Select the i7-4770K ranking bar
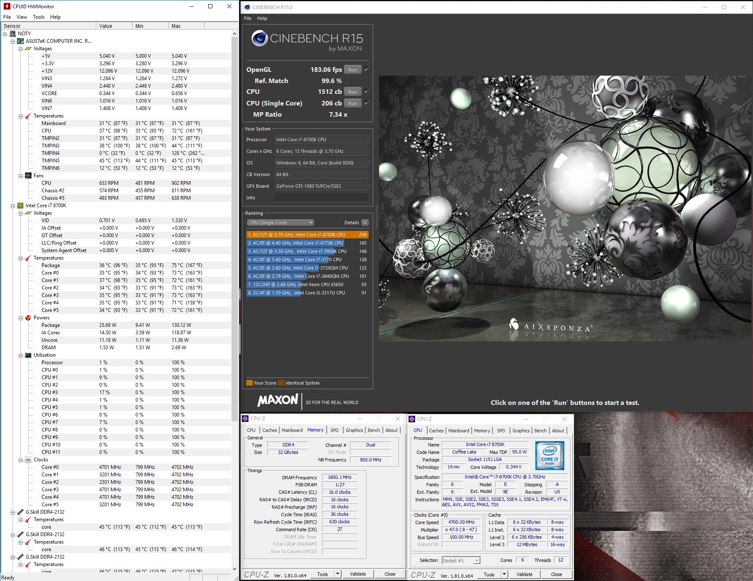This screenshot has width=753, height=581. tap(307, 243)
